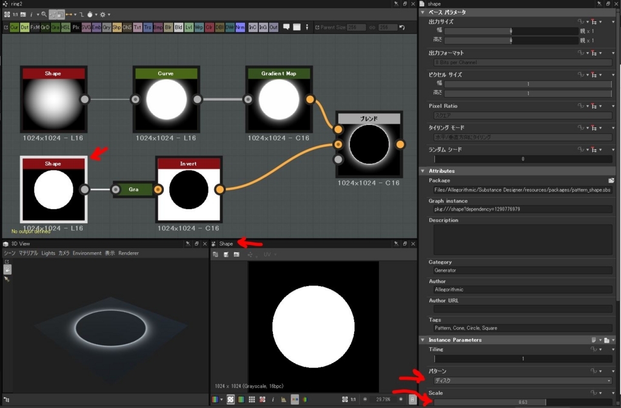This screenshot has width=621, height=408.
Task: Zoom in the 2D view with plus button
Action: [401, 400]
